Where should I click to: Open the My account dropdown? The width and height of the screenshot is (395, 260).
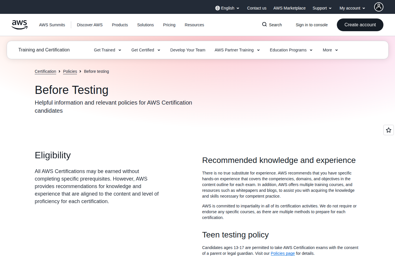click(352, 8)
